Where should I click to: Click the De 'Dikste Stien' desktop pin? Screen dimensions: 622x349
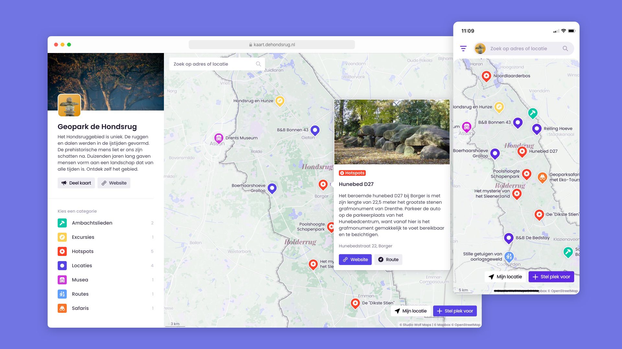pos(355,303)
